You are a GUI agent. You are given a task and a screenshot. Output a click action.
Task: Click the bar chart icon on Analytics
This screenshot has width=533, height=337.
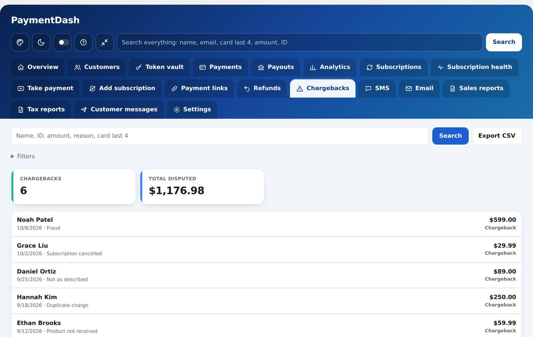313,67
